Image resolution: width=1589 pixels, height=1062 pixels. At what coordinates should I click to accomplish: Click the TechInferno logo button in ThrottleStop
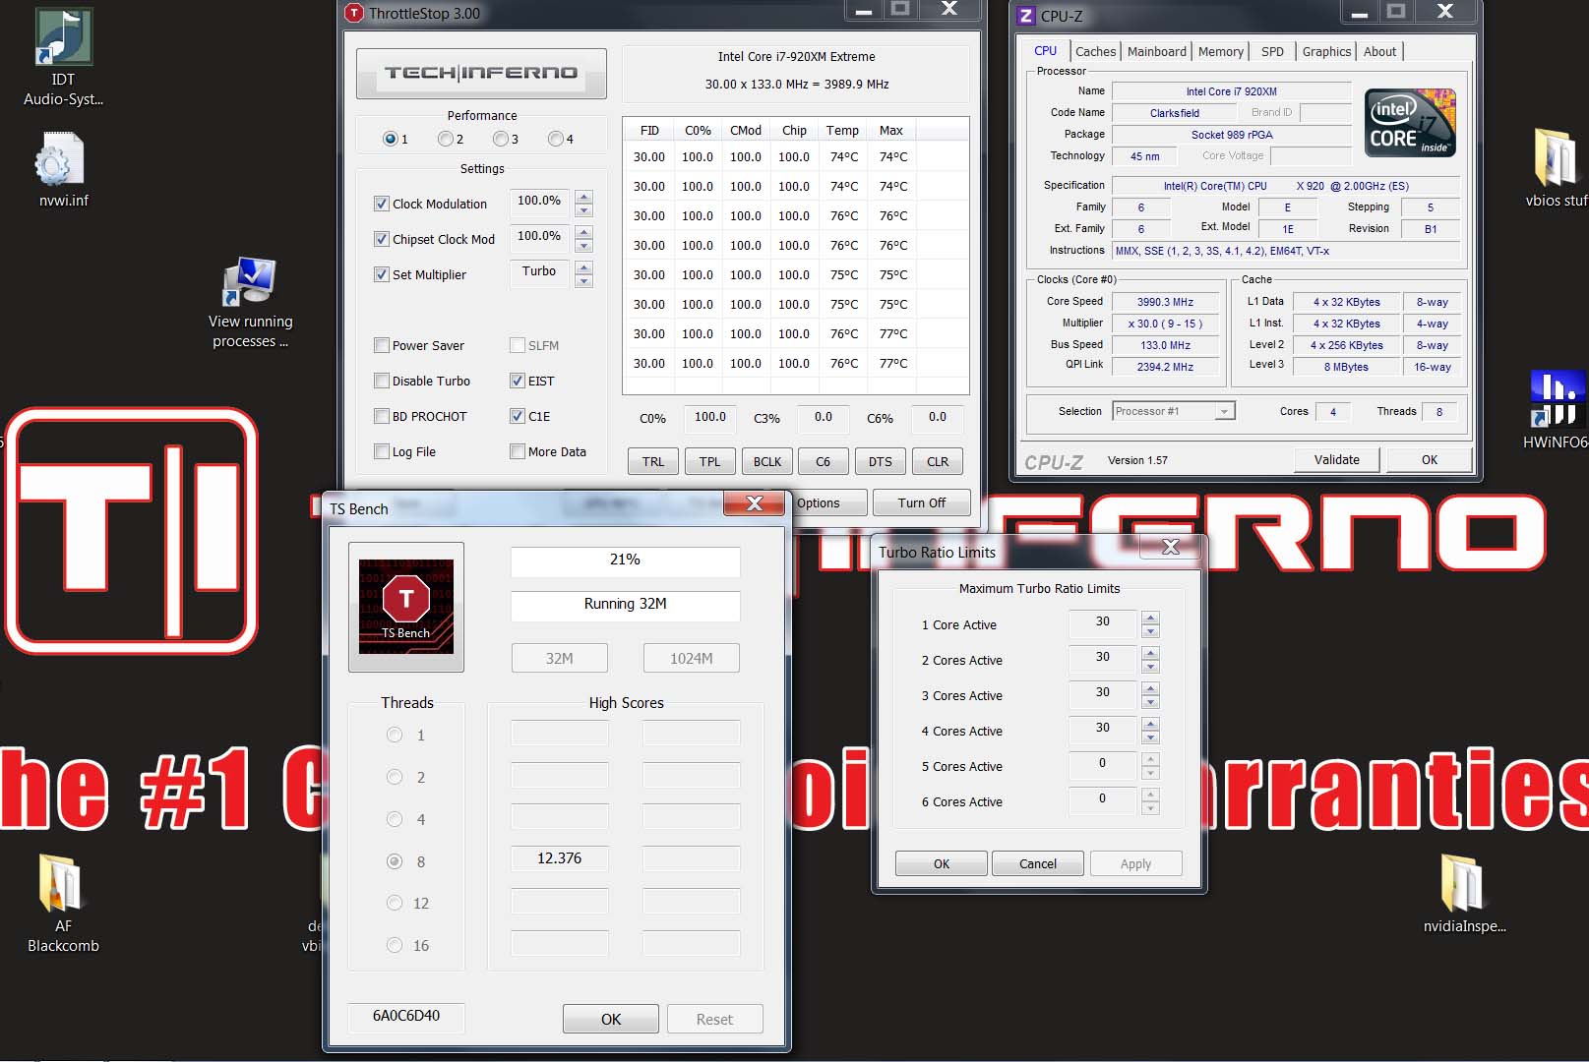(x=481, y=73)
